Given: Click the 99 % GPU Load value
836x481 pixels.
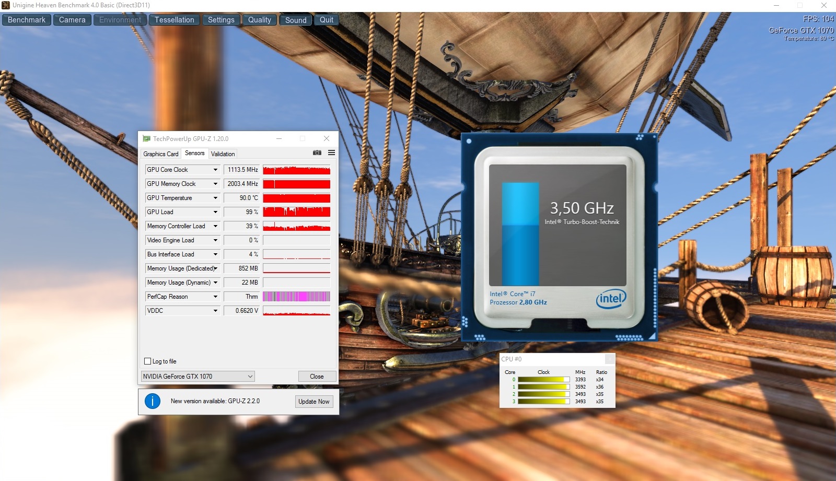Looking at the screenshot, I should tap(242, 212).
